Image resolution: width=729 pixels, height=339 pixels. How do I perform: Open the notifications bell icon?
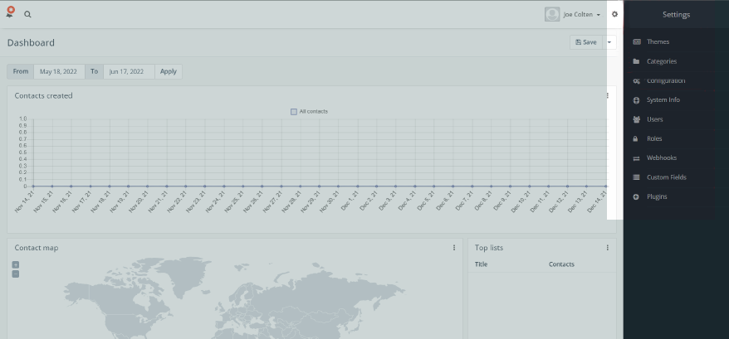coord(10,13)
